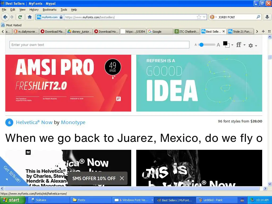
Task: Click the search magnifier icon
Action: click(x=258, y=17)
